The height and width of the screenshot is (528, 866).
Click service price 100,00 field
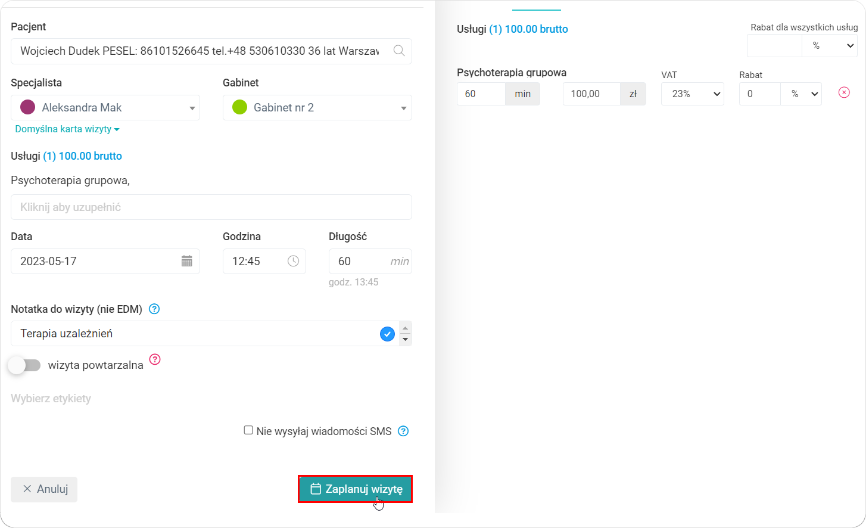click(x=591, y=94)
